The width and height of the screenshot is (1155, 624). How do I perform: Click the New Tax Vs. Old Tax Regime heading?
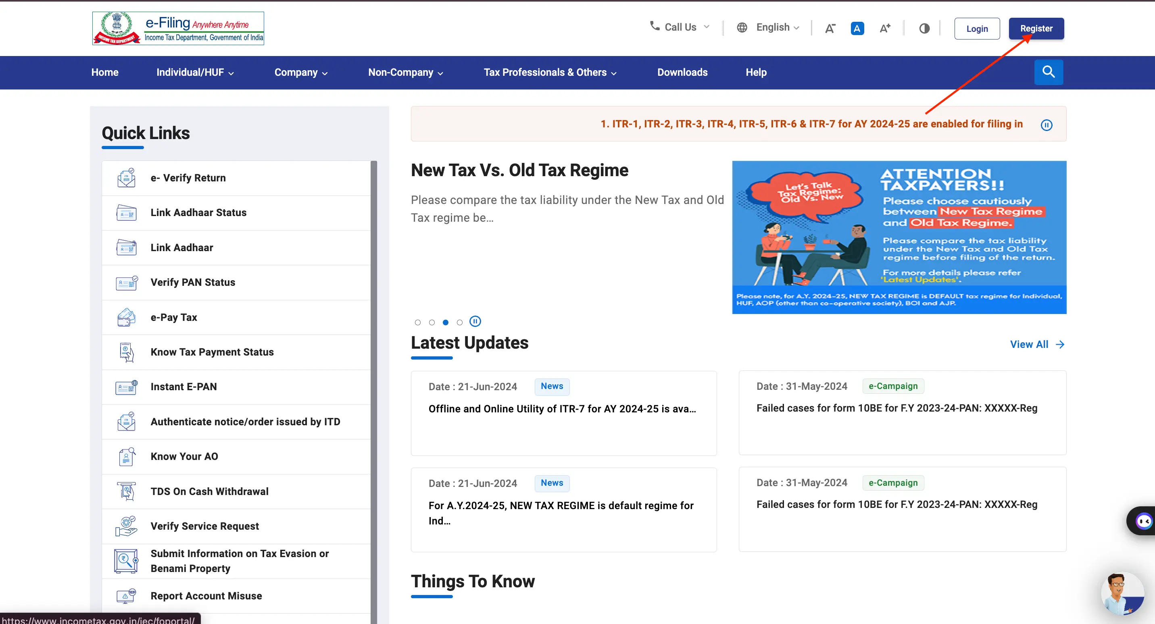(519, 171)
